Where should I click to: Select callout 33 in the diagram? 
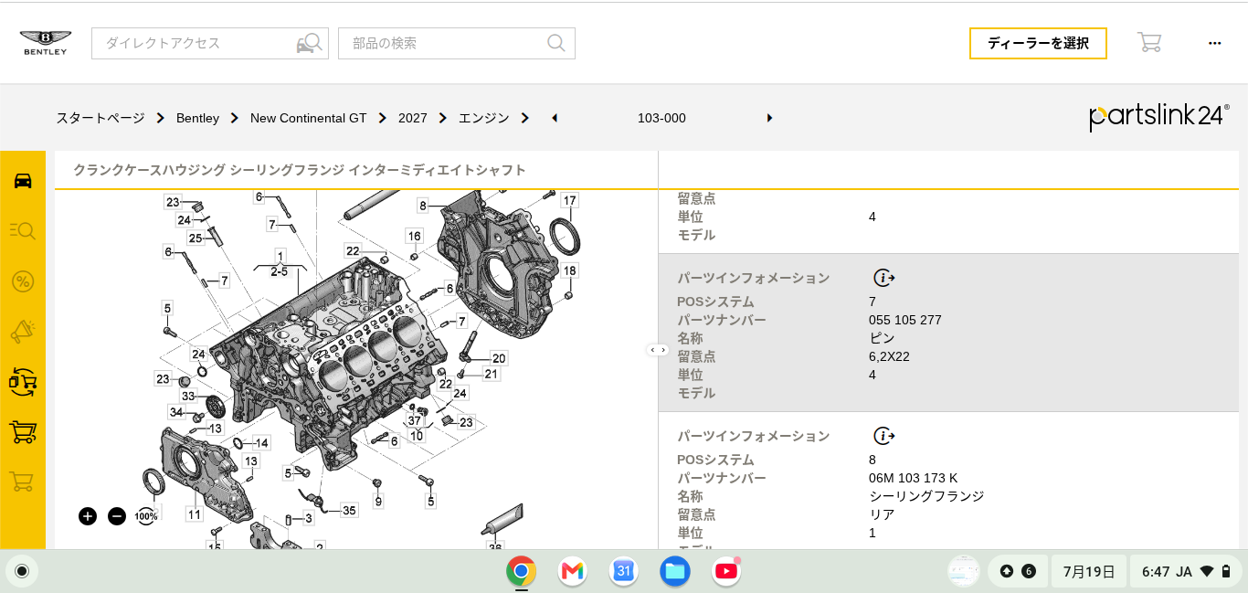(x=188, y=397)
